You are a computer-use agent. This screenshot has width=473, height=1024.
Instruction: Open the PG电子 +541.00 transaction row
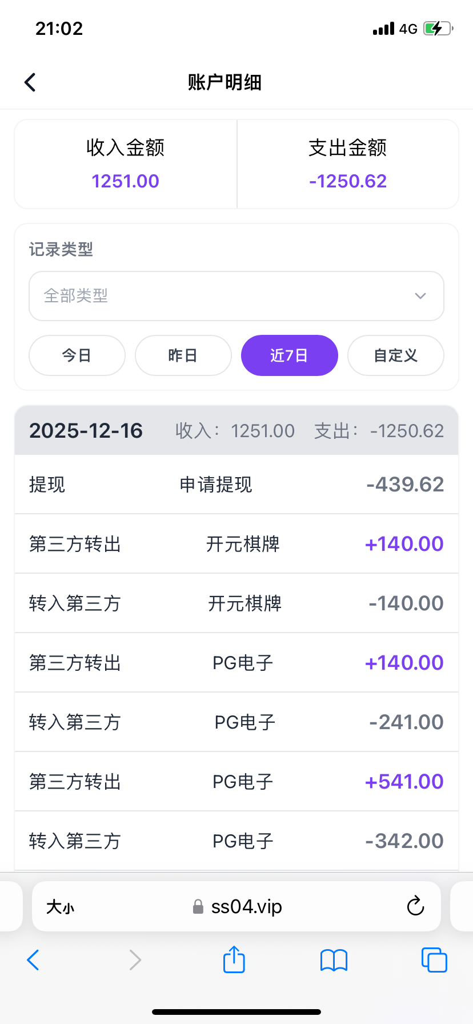tap(236, 782)
